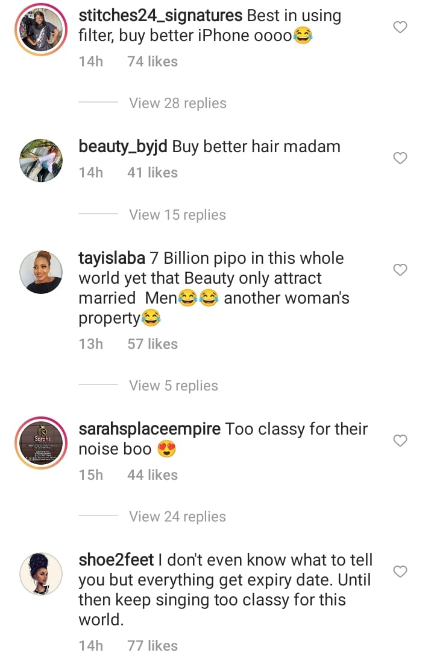Screen dimensions: 434x670
Task: Like beauty_byjd's comment with heart icon
Action: (400, 158)
